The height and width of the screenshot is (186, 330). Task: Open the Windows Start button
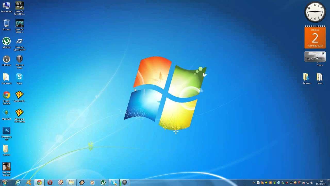pos(4,183)
